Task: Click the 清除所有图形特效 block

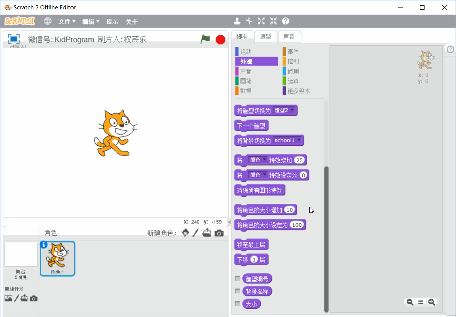Action: [260, 190]
